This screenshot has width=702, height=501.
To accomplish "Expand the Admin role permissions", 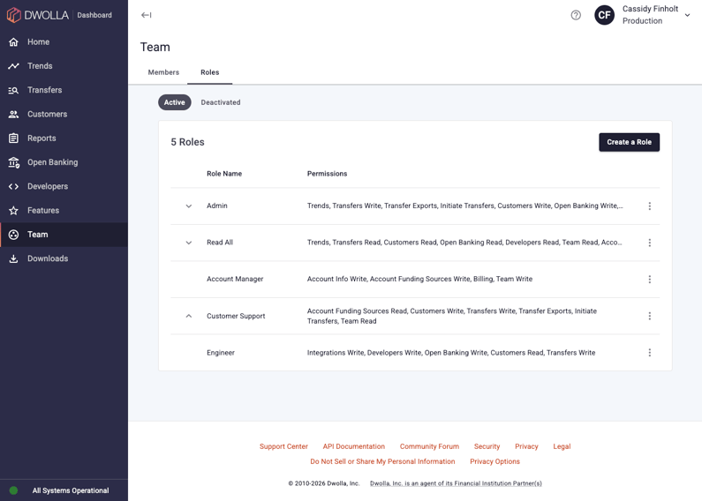I will click(x=188, y=206).
